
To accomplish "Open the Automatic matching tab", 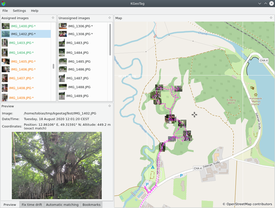I will click(x=62, y=204).
